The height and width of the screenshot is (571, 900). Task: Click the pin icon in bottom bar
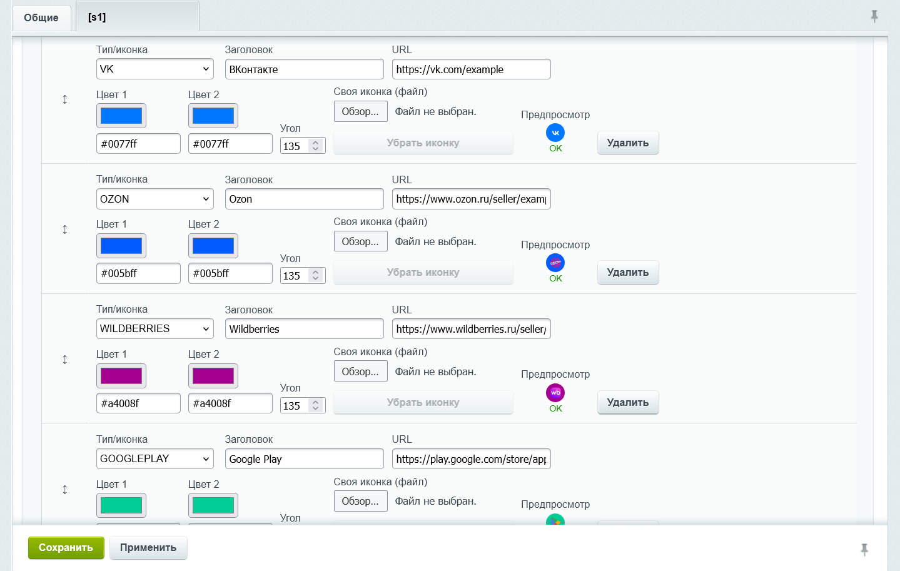click(x=864, y=549)
